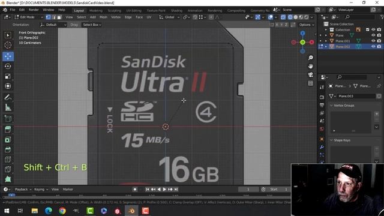Image resolution: width=384 pixels, height=216 pixels.
Task: Open the Output properties tab
Action: 322,106
